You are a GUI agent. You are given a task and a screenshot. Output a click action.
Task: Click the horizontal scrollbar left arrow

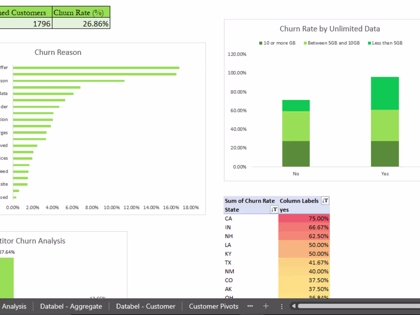[294, 306]
